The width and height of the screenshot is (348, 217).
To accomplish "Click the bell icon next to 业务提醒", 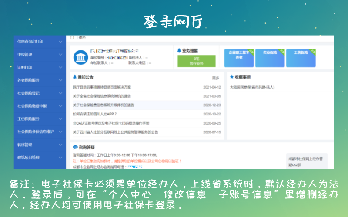I will pos(179,50).
